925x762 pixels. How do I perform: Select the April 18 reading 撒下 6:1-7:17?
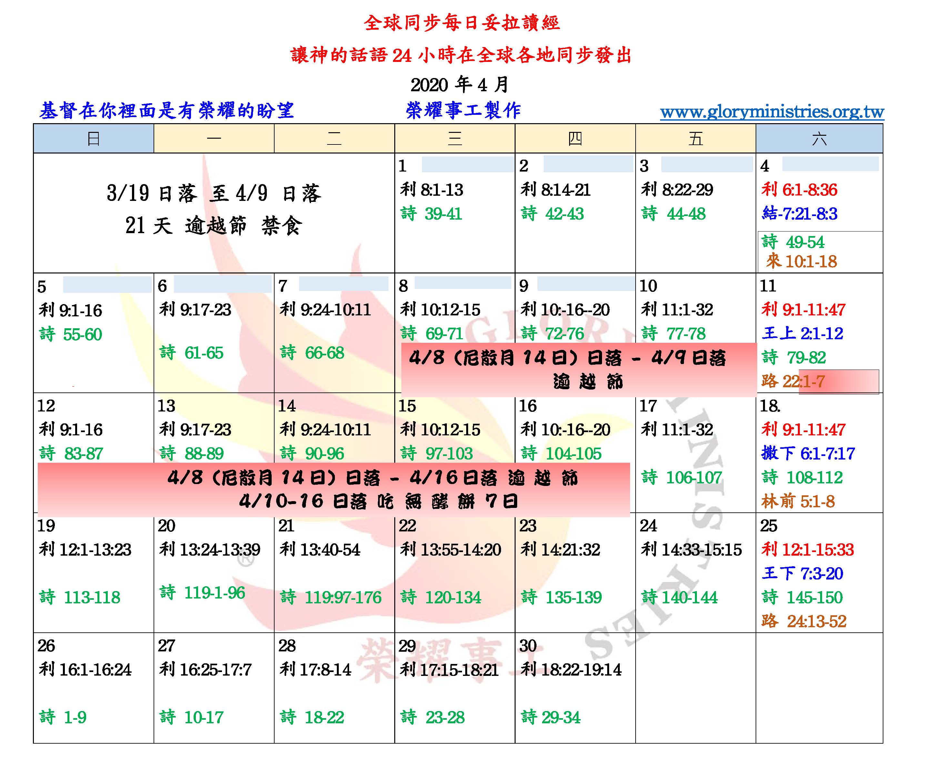tap(808, 453)
